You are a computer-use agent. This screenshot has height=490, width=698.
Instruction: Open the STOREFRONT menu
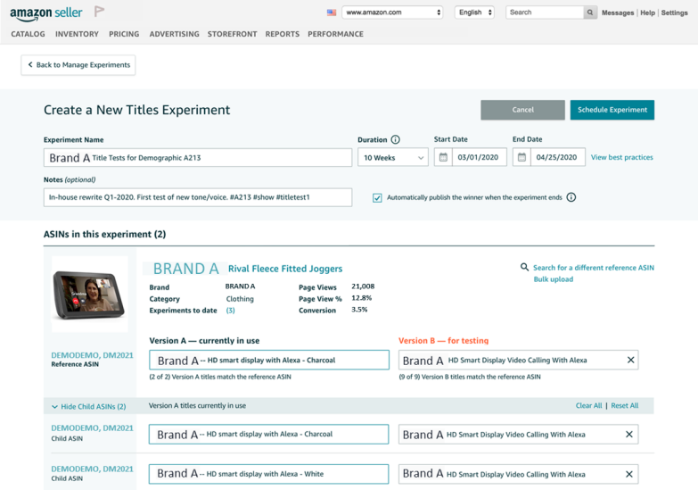pos(232,34)
